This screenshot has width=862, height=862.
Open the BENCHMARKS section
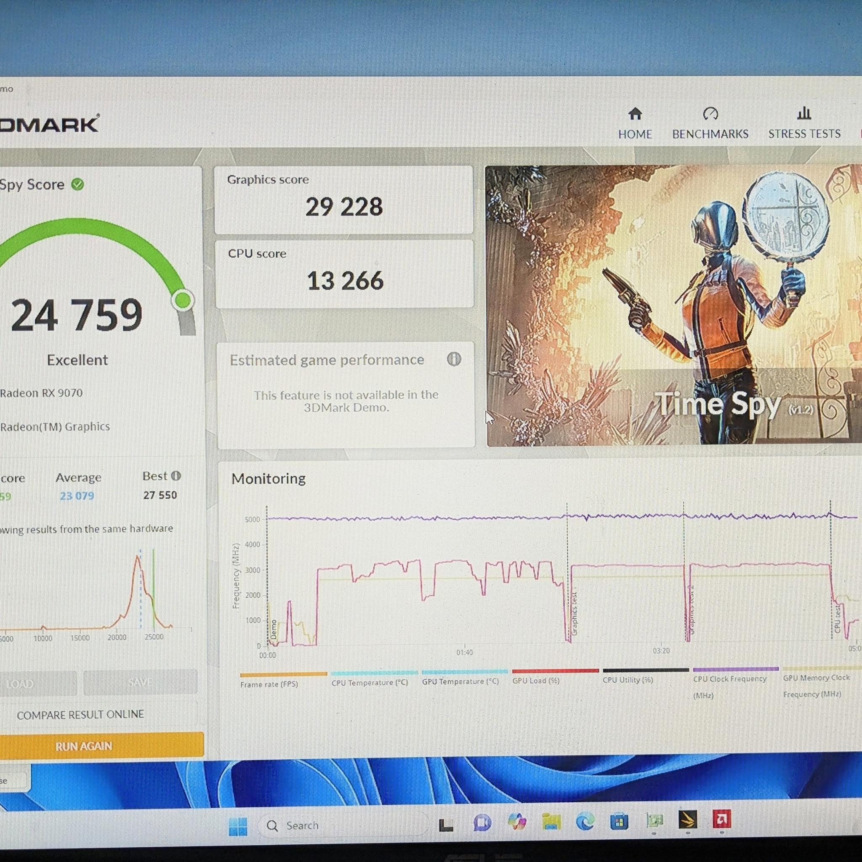(x=710, y=124)
